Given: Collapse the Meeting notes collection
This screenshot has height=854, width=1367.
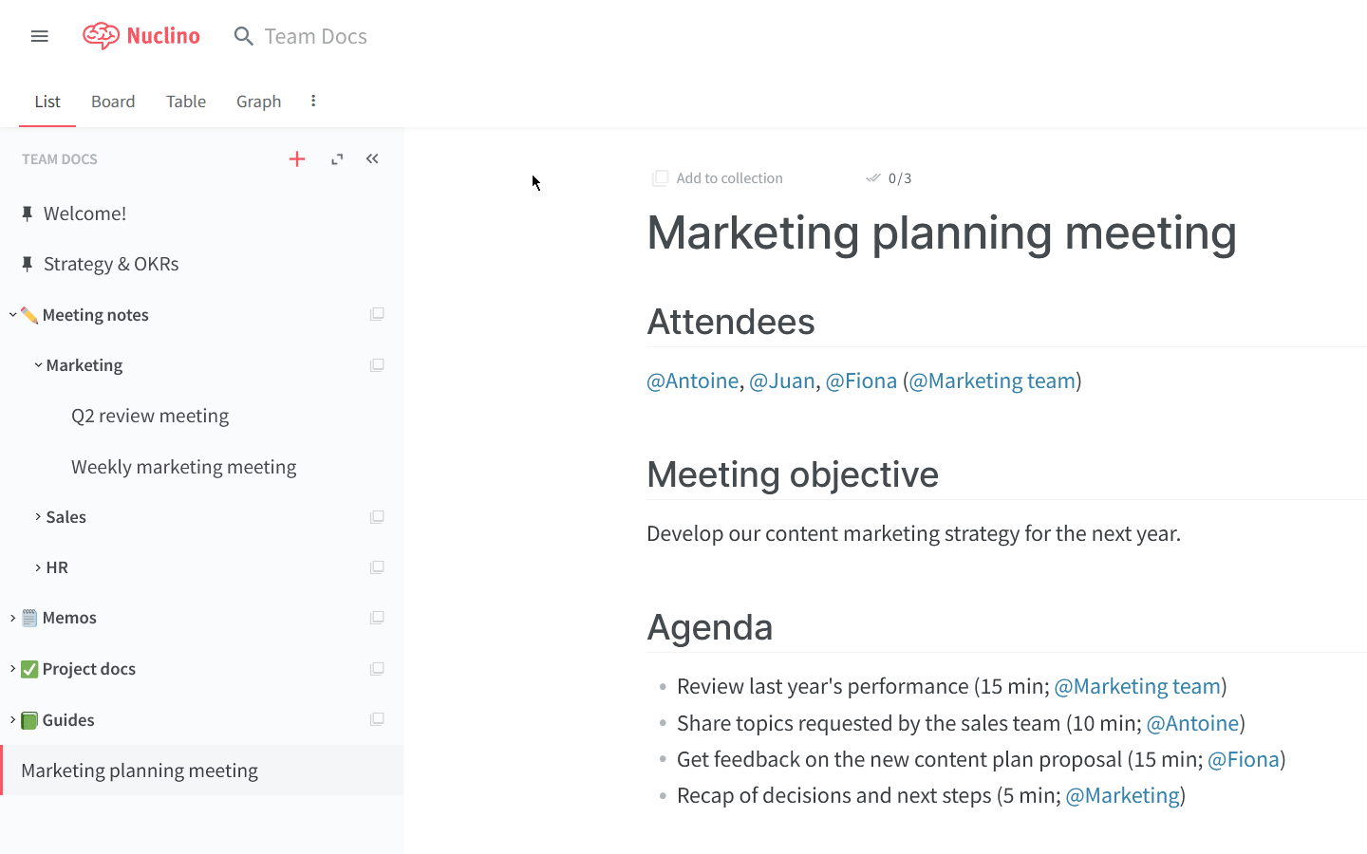Looking at the screenshot, I should click(13, 315).
